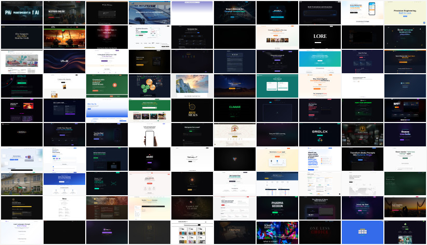Viewport: 427px width, 245px height.
Task: Open the Phantomsight AI site thumbnail
Action: point(22,12)
